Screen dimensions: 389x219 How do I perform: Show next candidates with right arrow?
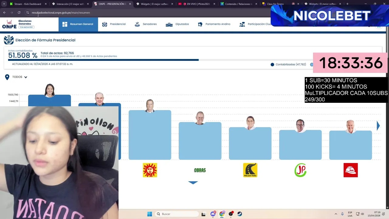point(378,126)
